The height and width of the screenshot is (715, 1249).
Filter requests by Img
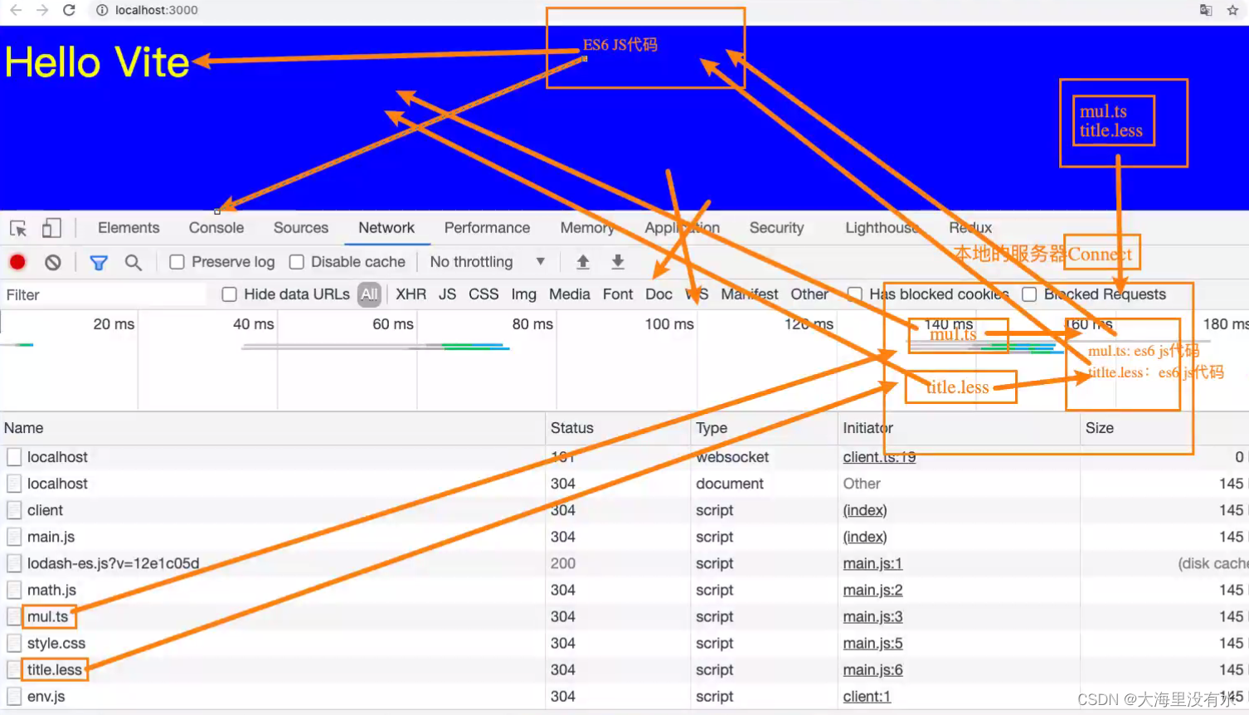tap(523, 294)
